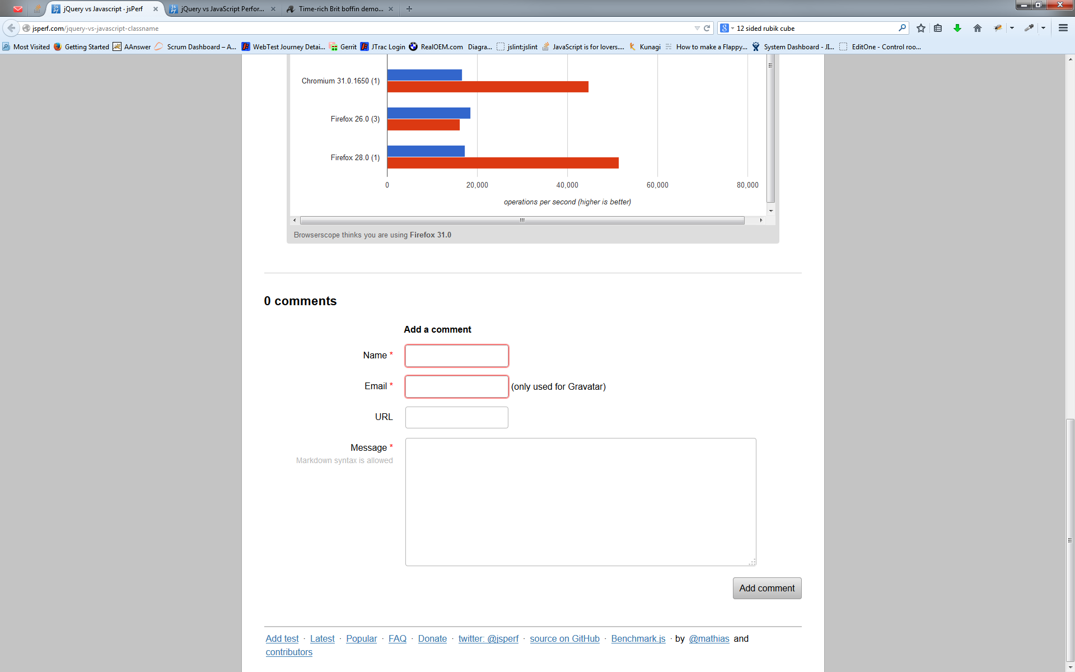Click the browser menu hamburger icon
The image size is (1075, 672).
[x=1063, y=28]
